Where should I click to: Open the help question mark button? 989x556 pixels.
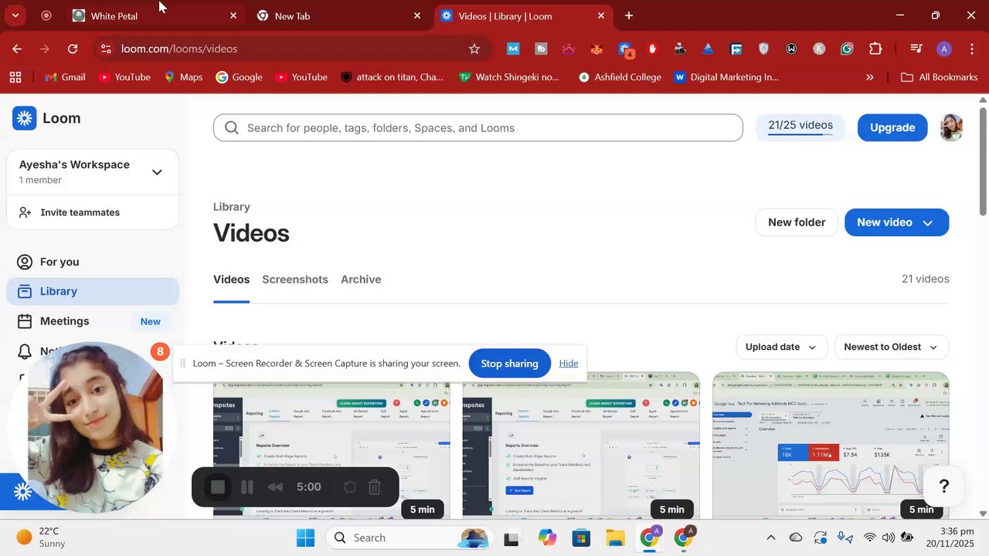coord(943,486)
